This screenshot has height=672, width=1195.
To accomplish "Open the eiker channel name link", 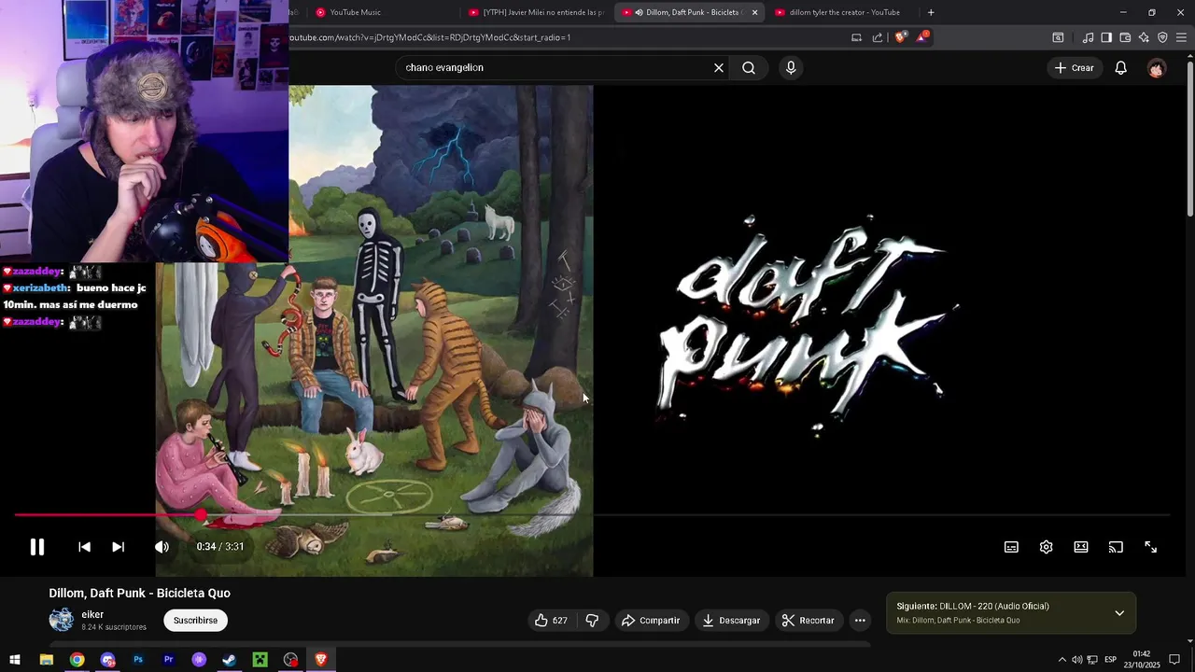I will (92, 615).
